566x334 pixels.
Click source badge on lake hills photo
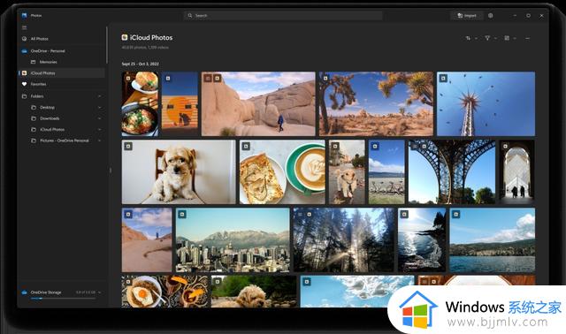pos(456,214)
